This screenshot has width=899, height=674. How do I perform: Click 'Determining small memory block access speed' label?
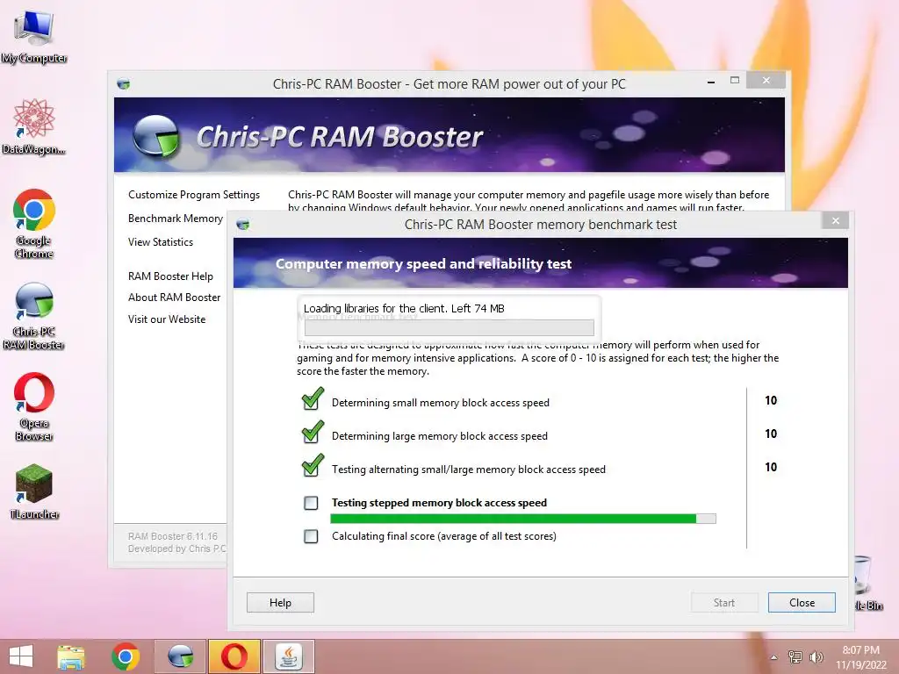point(441,403)
